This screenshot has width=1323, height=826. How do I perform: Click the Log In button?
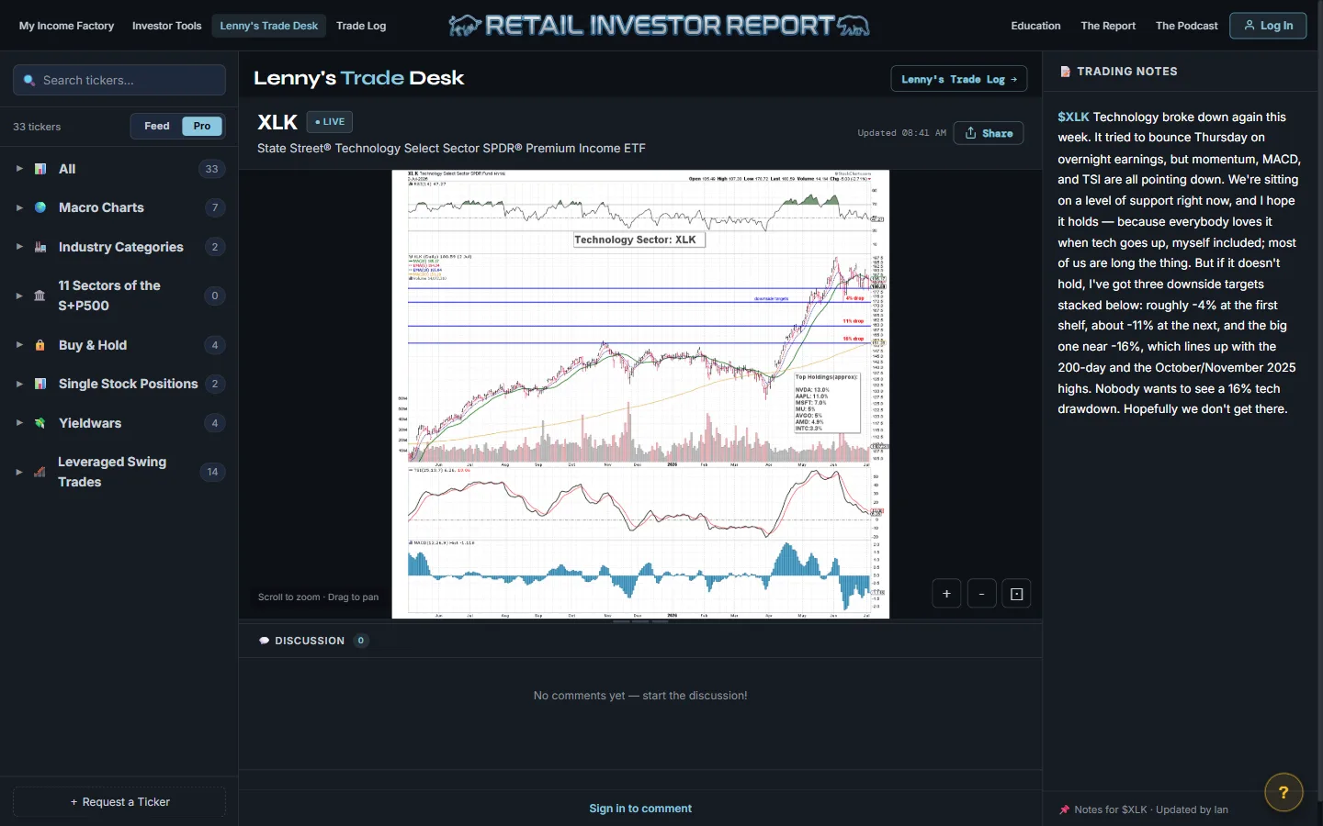click(1268, 26)
